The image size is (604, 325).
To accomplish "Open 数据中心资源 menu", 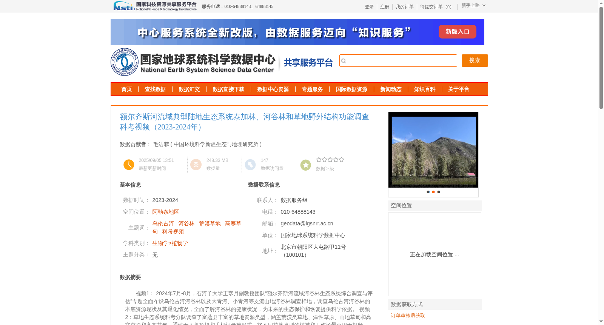I will [273, 89].
